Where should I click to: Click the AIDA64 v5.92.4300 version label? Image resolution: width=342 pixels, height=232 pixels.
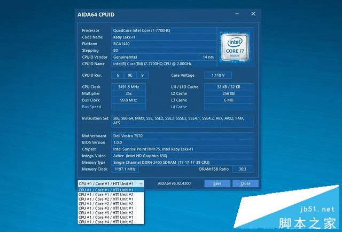pyautogui.click(x=174, y=183)
